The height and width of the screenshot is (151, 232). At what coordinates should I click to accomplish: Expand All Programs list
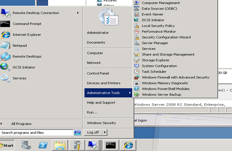tap(22, 124)
